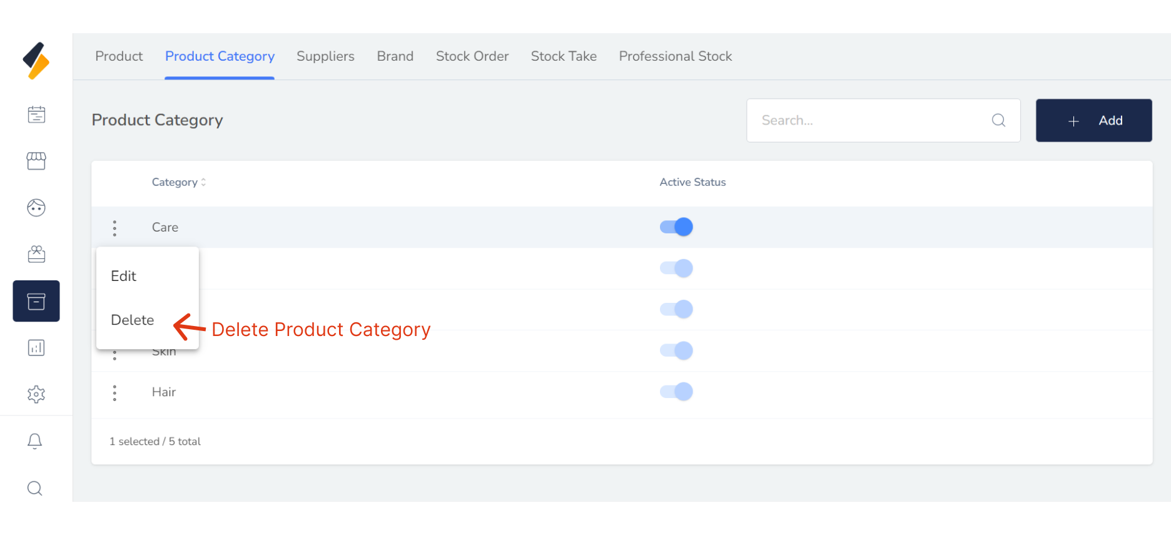Click the calendar icon in sidebar

coord(36,115)
